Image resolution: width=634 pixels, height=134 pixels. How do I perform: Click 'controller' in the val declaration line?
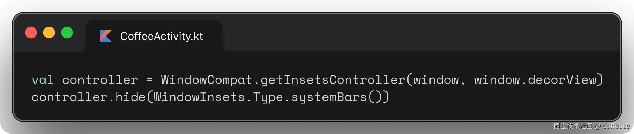(100, 80)
